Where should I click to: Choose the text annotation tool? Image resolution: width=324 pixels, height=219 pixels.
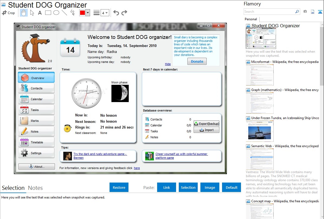(40, 13)
